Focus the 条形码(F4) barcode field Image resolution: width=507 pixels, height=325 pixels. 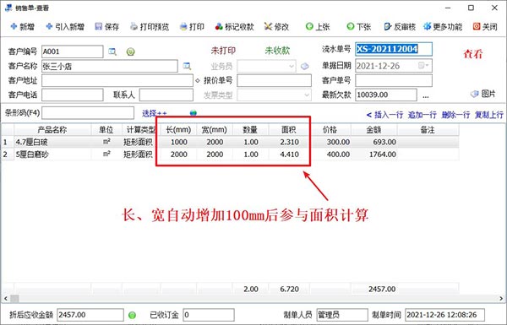[88, 113]
